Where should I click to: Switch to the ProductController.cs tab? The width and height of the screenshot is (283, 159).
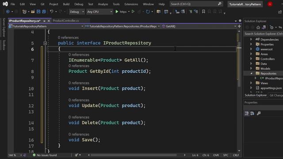[x=66, y=21]
